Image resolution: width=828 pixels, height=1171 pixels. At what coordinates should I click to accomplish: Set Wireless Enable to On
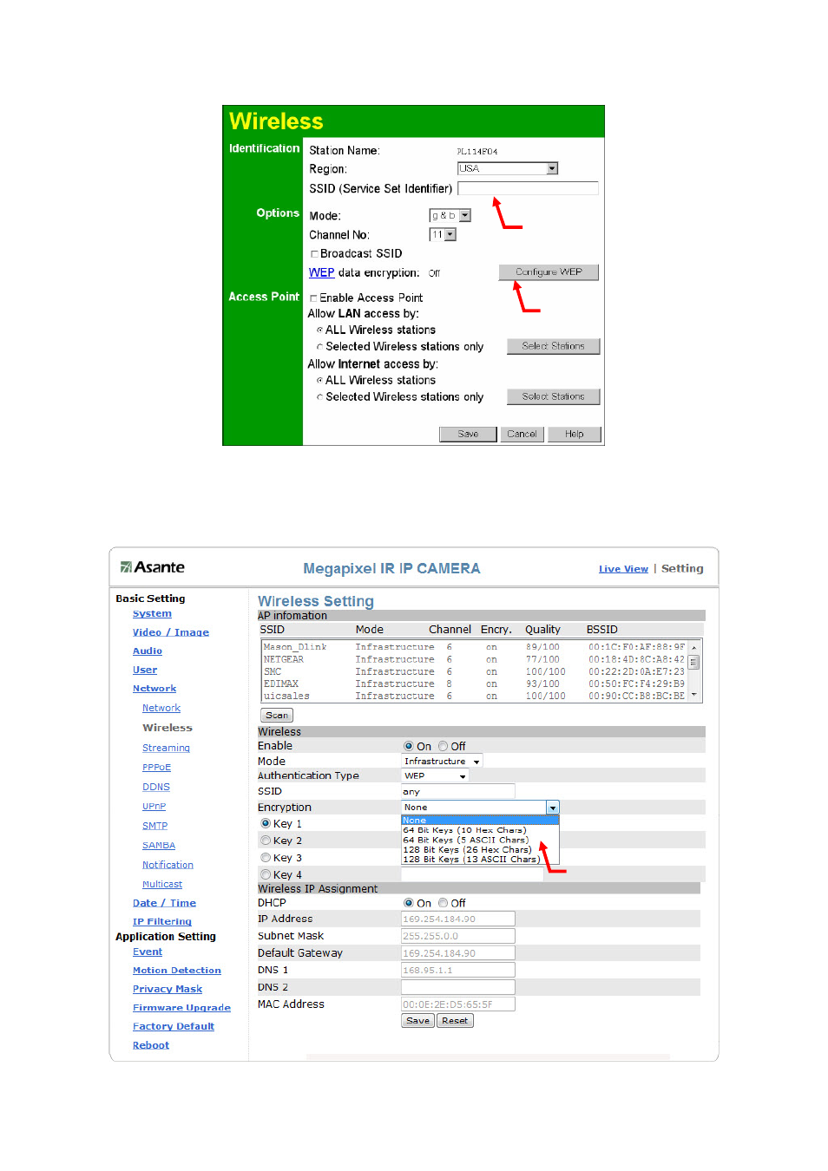tap(409, 746)
